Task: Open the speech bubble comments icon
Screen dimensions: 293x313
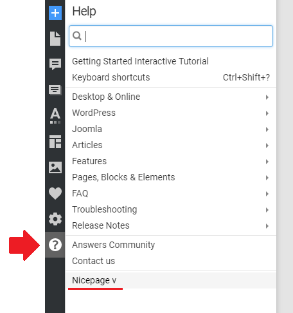Action: coord(55,64)
